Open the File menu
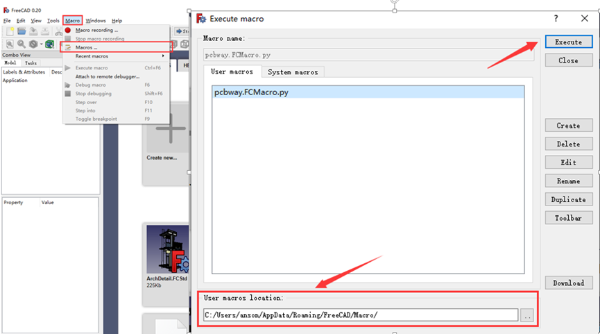Viewport: 600px width, 334px height. (7, 20)
